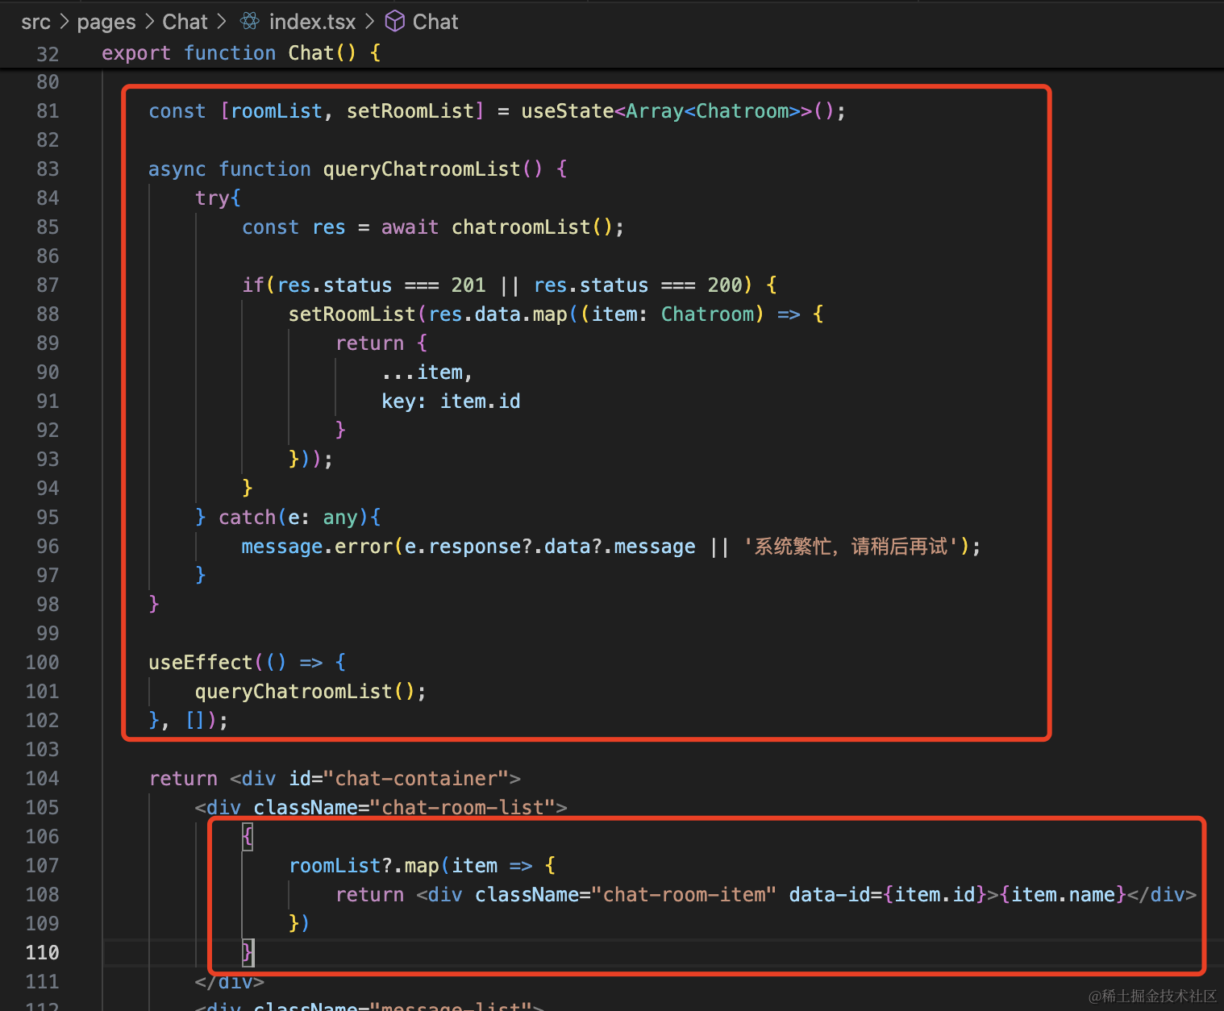
Task: Open the Chat folder breadcrumb
Action: click(x=185, y=22)
